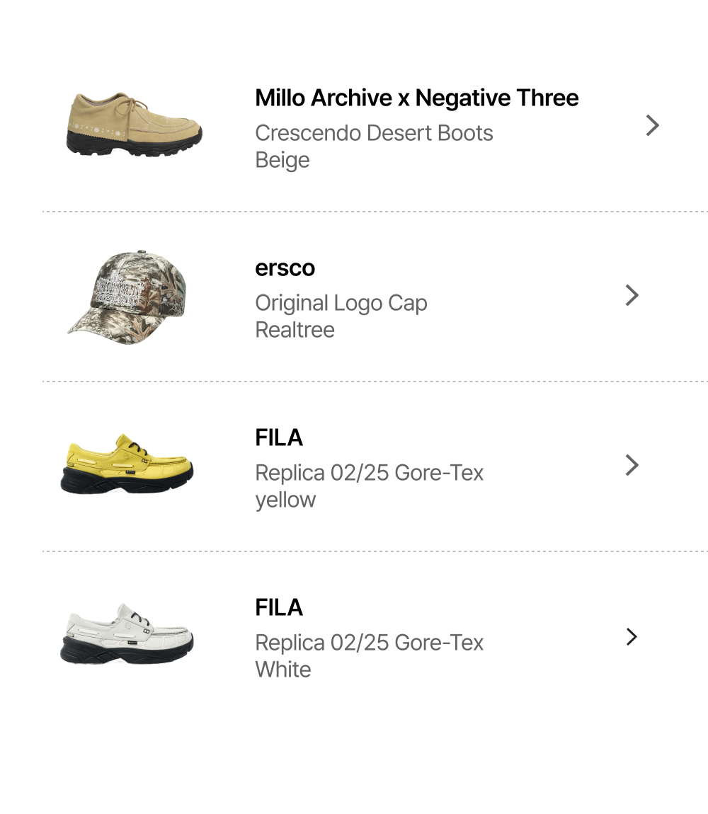Select the White color label
The image size is (708, 814).
pos(282,670)
